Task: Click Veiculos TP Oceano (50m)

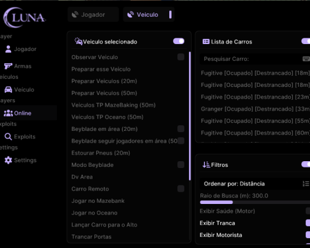Action: [107, 117]
